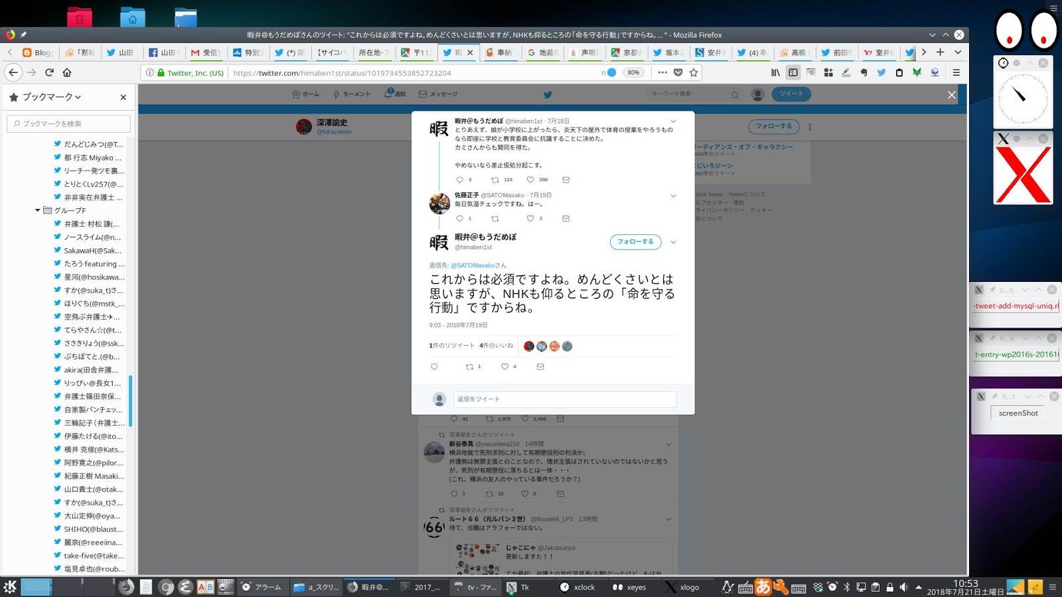This screenshot has width=1062, height=597.
Task: Follow 暇井@もうだめぽ with フォローする button
Action: [635, 242]
